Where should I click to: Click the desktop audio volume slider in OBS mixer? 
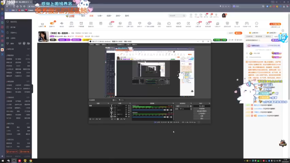[x=149, y=117]
